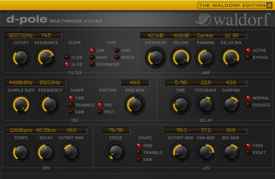
Task: Choose the Notch filter type
Action: pyautogui.click(x=117, y=58)
